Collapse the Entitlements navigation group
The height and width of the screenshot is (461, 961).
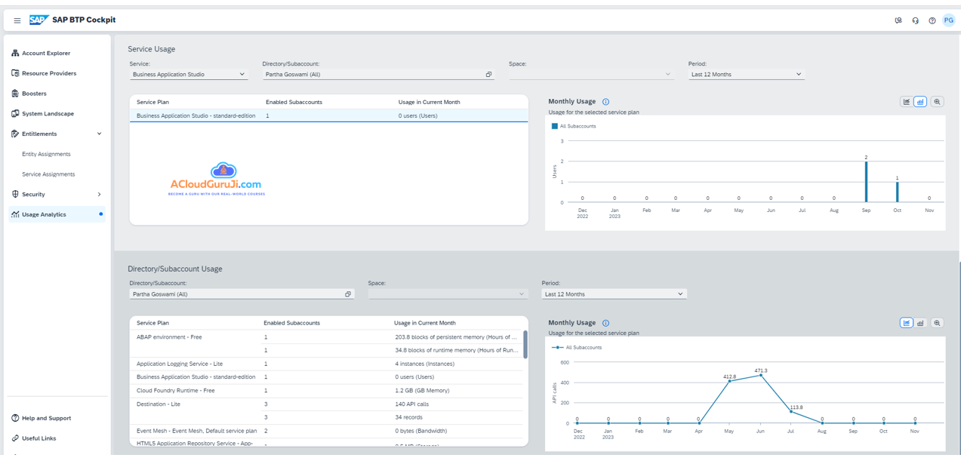99,134
